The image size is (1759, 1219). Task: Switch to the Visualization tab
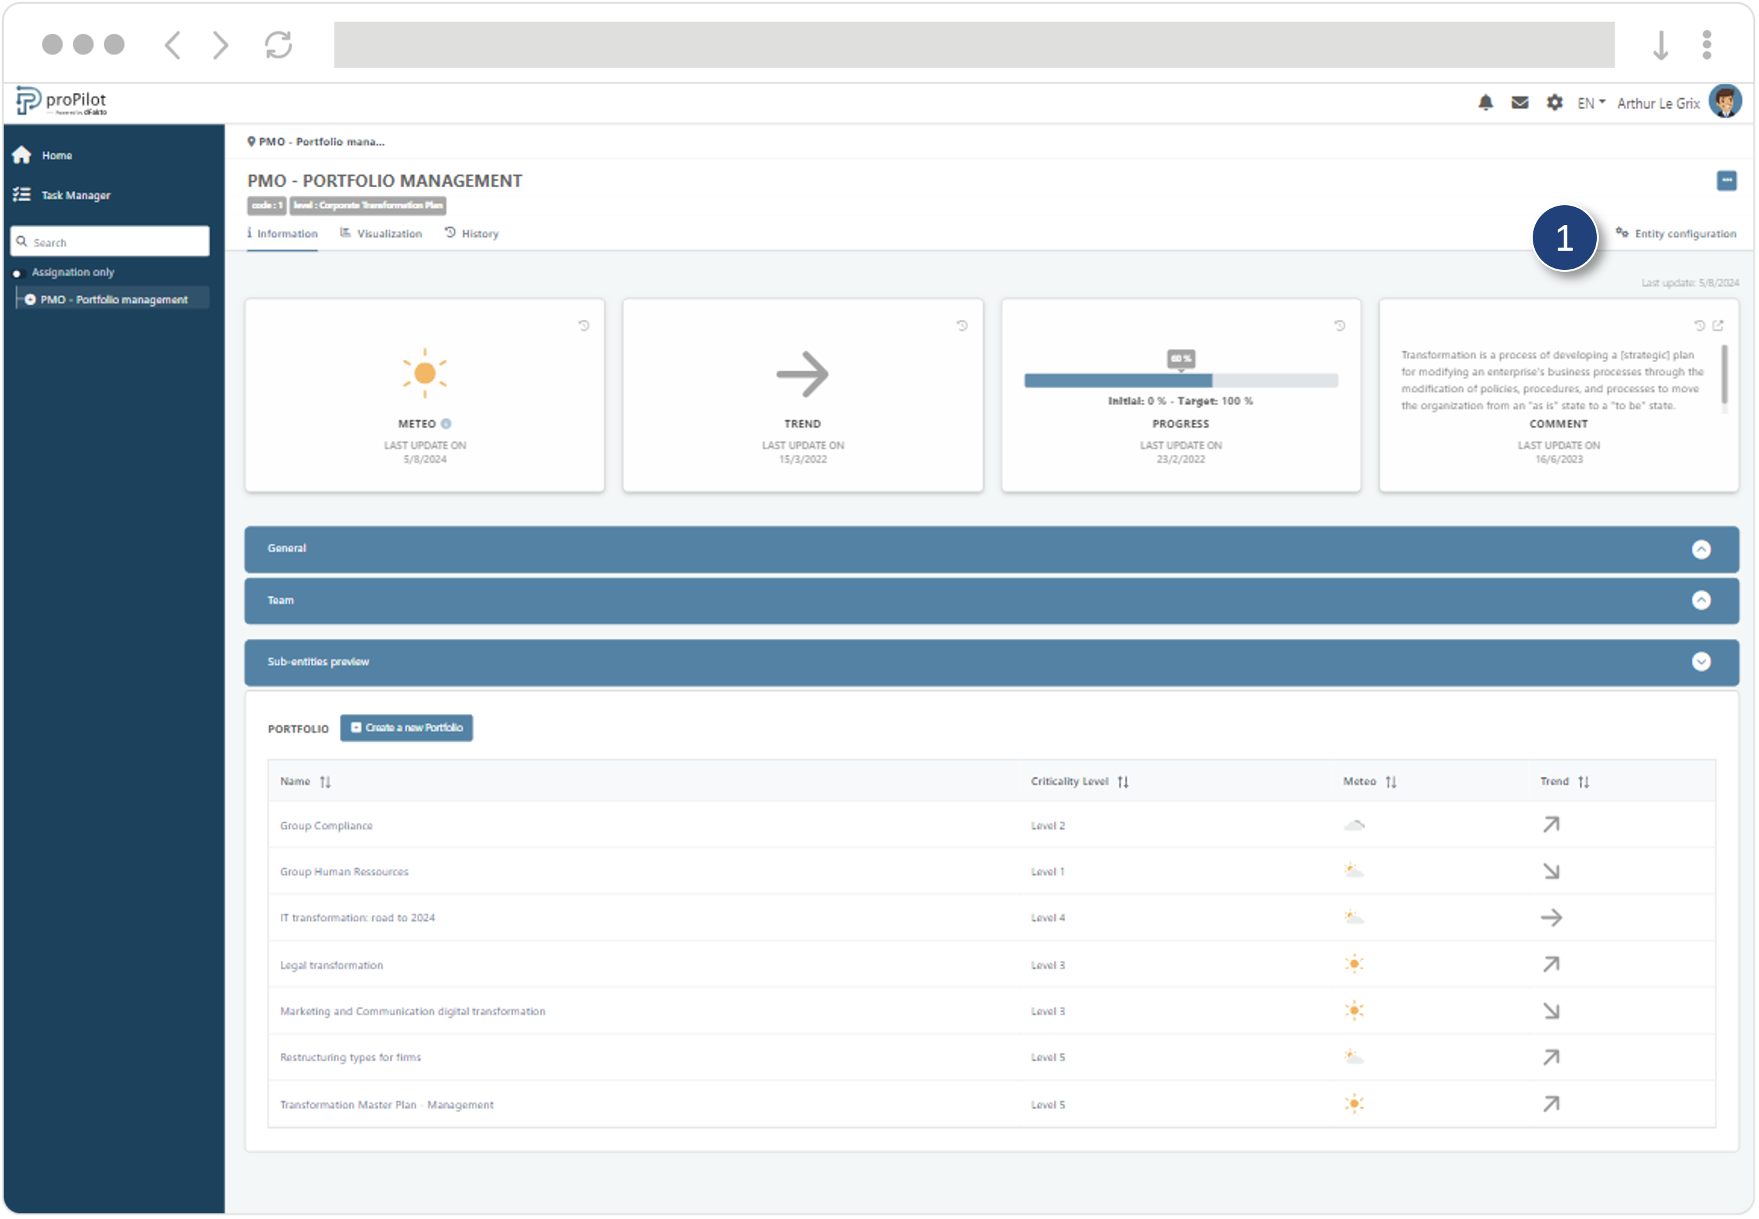point(381,233)
